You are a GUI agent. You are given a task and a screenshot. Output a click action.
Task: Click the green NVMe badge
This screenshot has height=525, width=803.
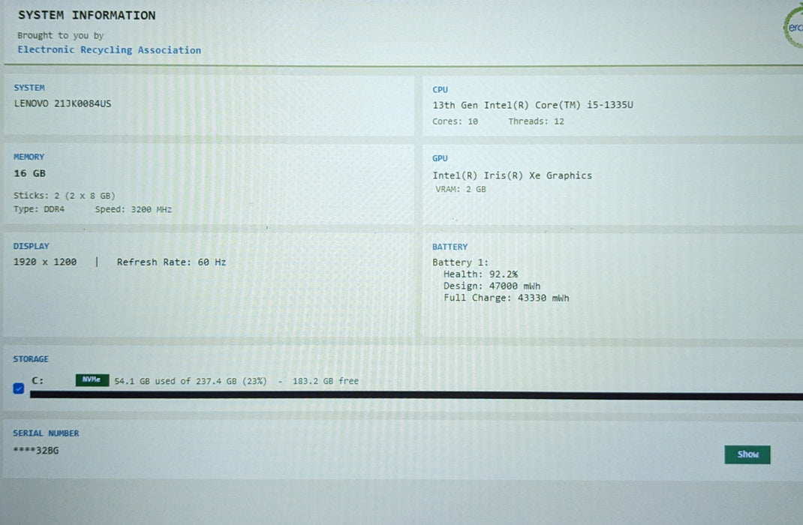click(x=92, y=379)
